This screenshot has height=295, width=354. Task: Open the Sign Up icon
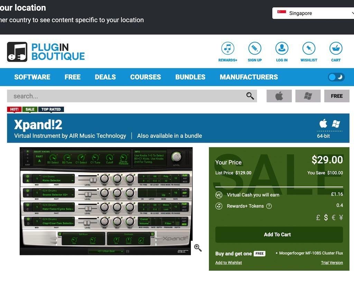click(255, 49)
